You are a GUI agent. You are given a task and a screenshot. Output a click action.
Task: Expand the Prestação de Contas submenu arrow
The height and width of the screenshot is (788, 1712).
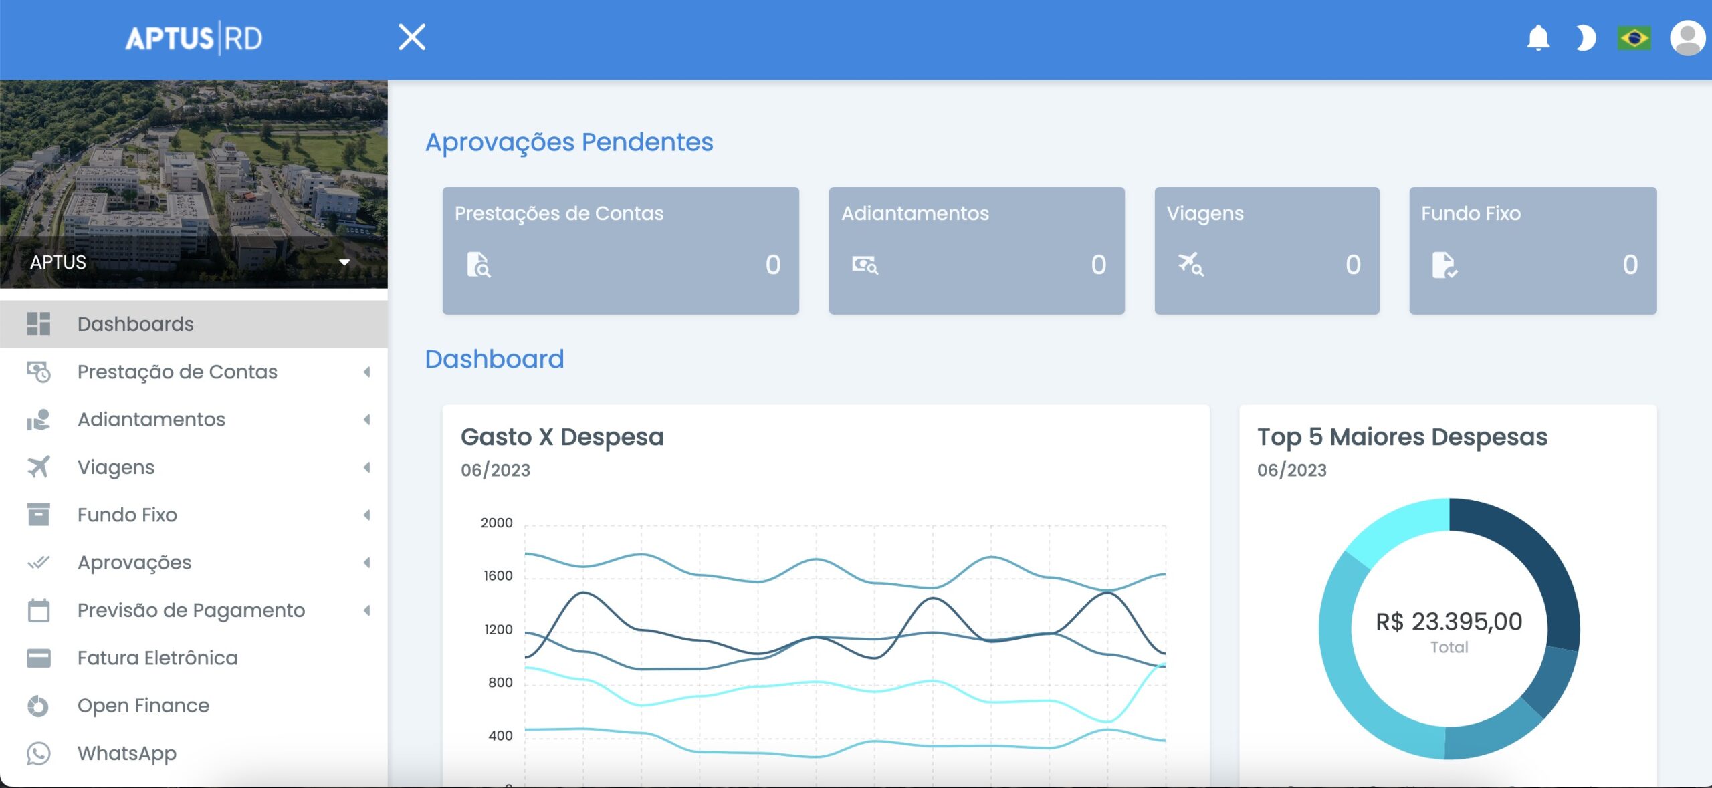coord(366,372)
